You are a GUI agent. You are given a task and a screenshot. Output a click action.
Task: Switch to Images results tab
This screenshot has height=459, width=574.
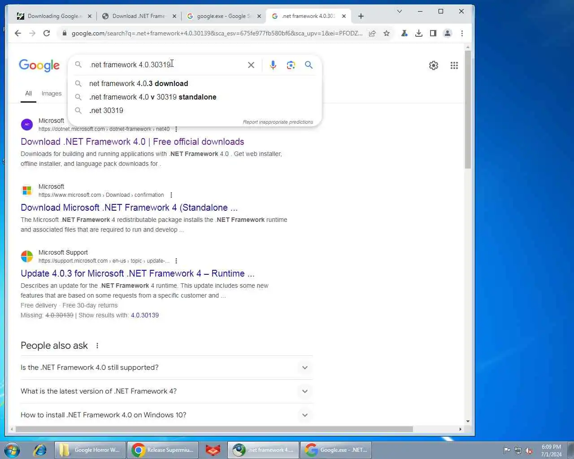tap(52, 93)
